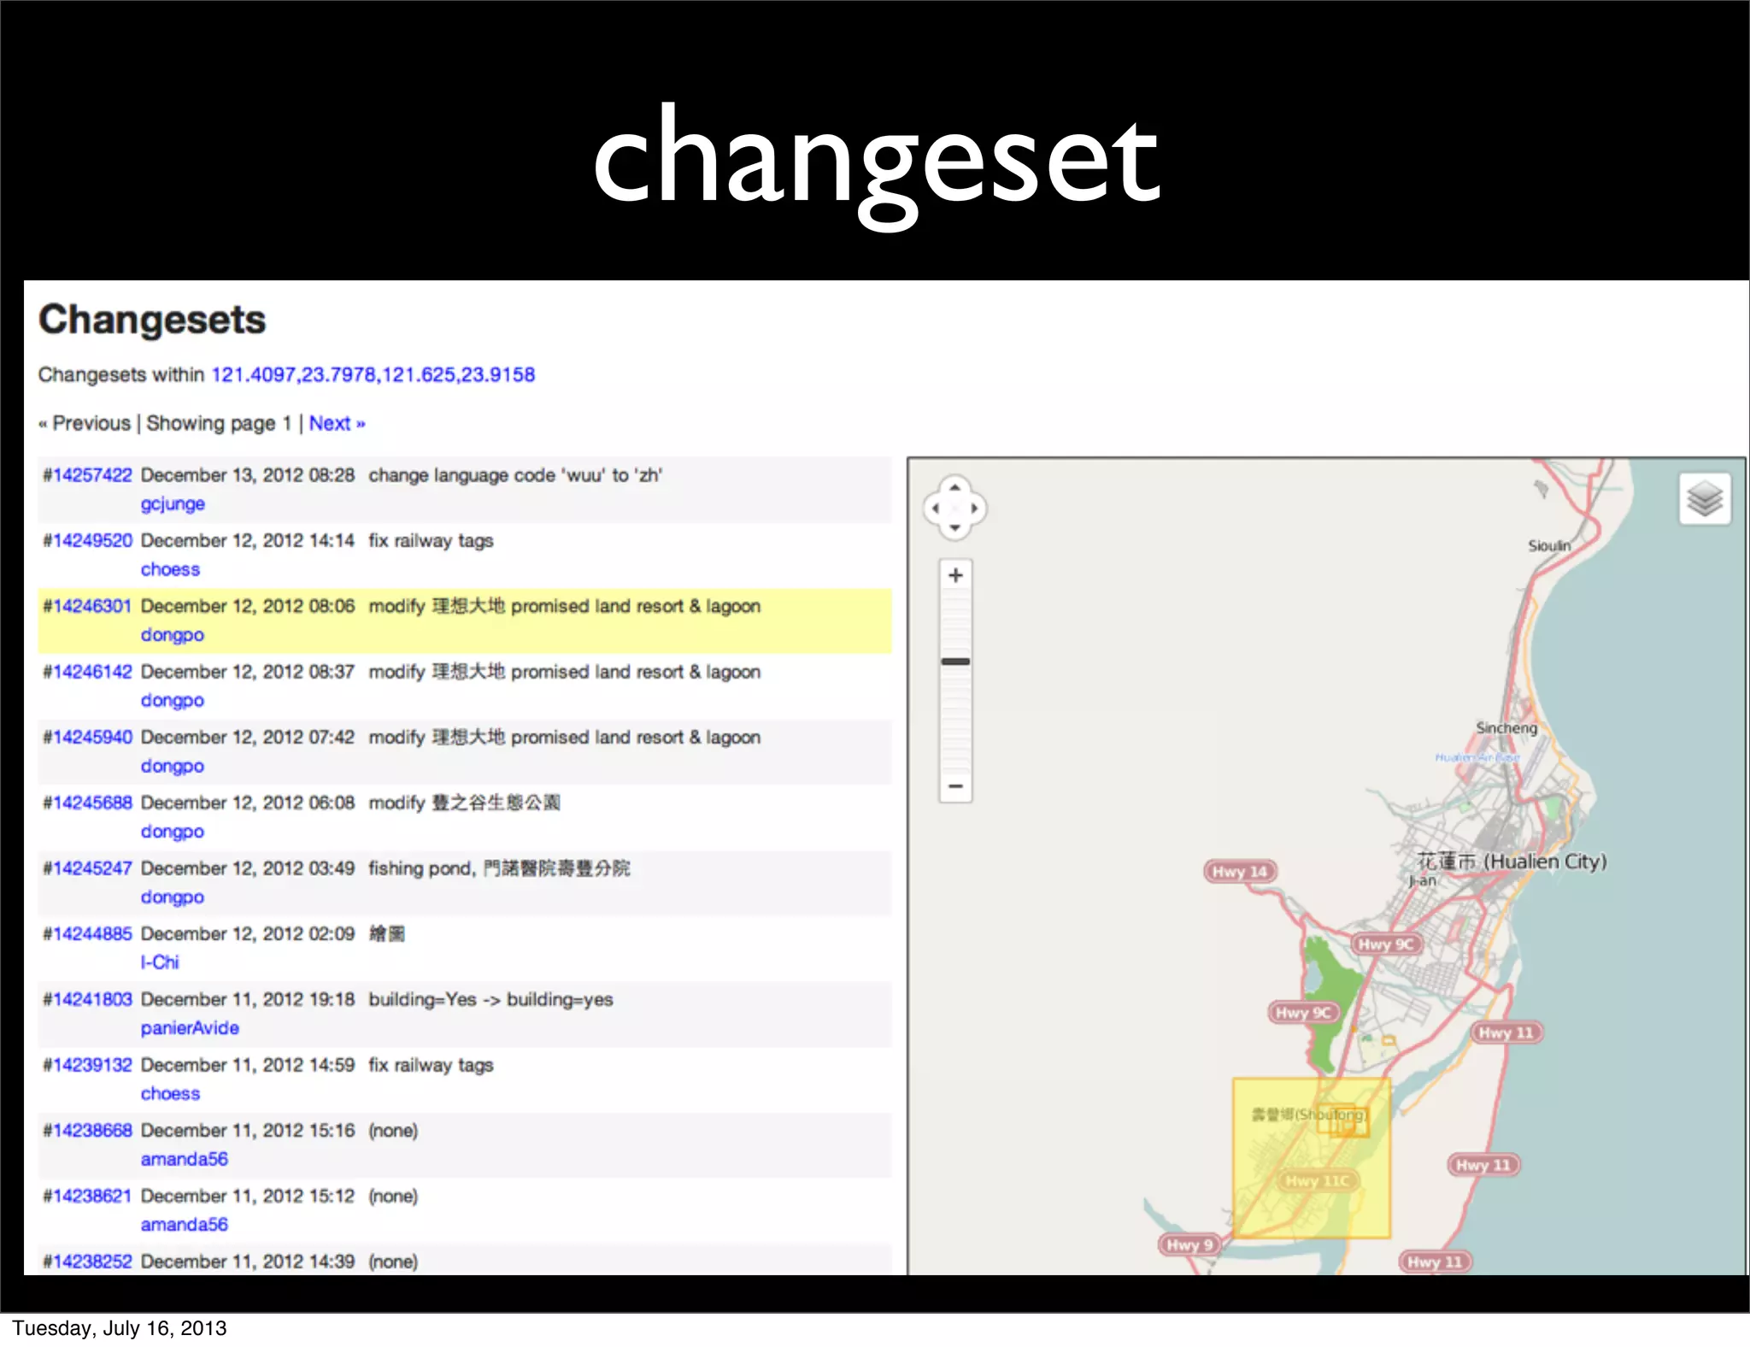
Task: View dongpo profile under changeset #14245688
Action: click(x=173, y=832)
